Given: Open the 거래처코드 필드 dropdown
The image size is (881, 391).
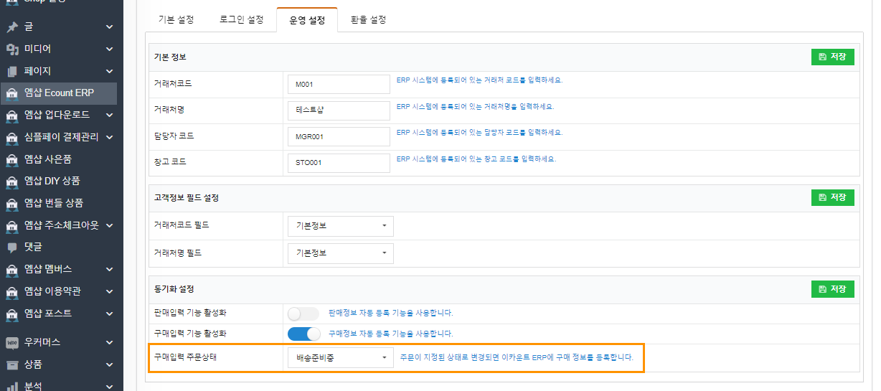Looking at the screenshot, I should point(339,226).
